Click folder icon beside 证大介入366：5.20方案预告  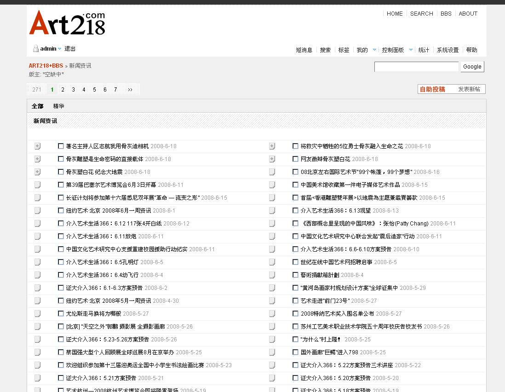272,378
